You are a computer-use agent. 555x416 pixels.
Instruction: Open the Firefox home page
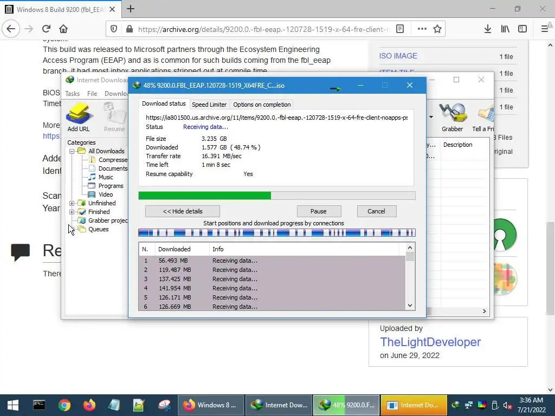pyautogui.click(x=63, y=29)
